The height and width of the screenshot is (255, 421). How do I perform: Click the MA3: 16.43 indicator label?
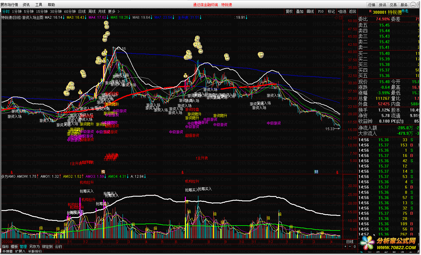pos(75,18)
